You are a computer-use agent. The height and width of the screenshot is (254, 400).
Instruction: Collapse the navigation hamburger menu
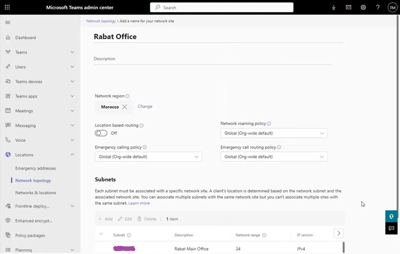[x=7, y=23]
